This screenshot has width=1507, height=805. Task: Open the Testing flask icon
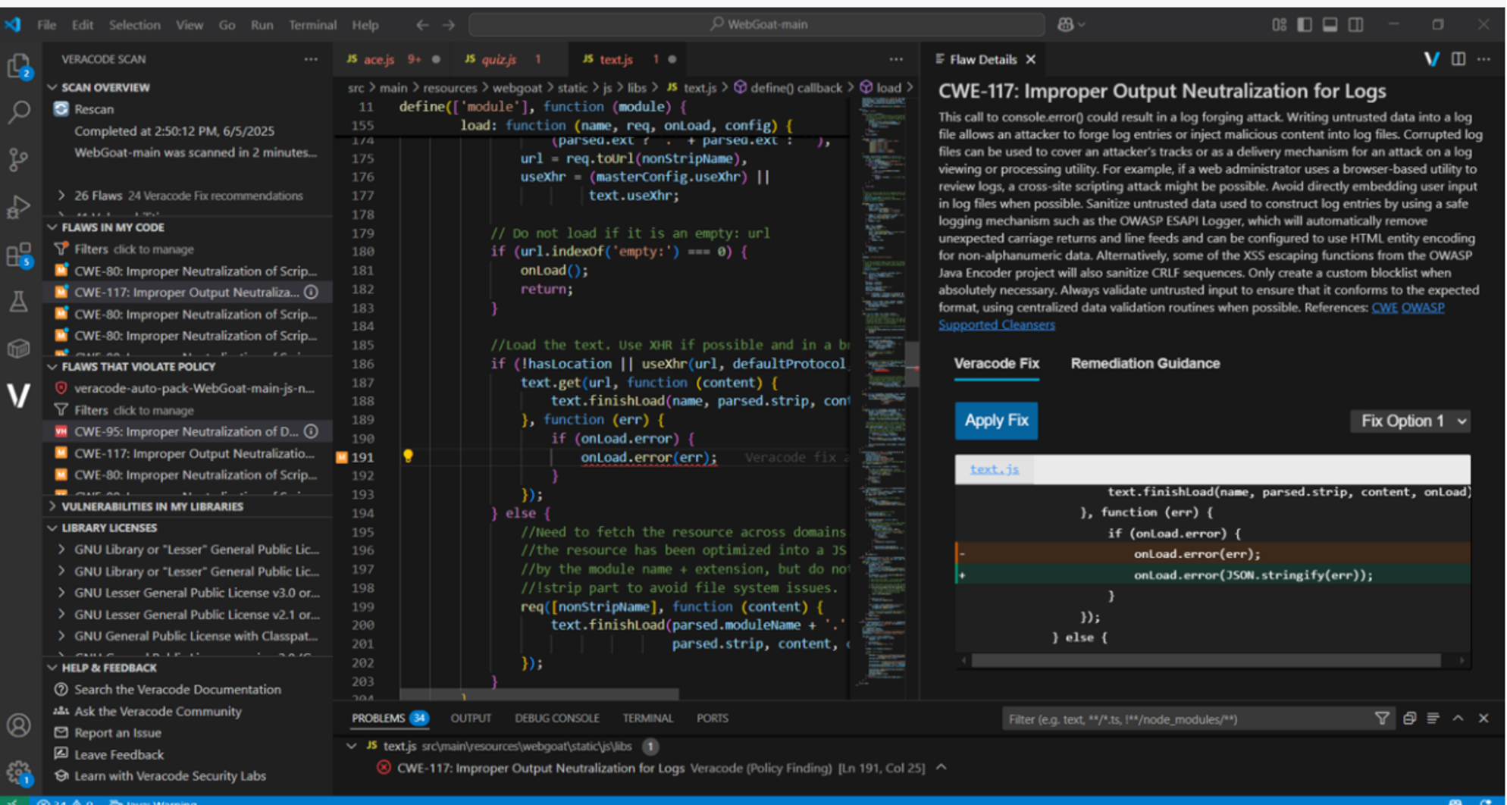[19, 302]
